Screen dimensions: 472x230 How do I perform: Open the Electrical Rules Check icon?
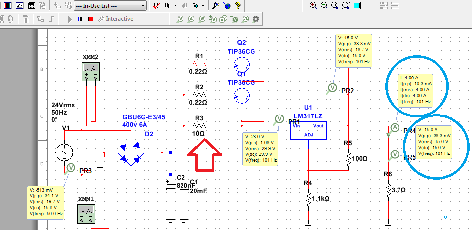157,6
